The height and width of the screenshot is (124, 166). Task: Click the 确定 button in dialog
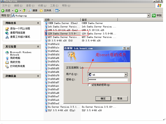pos(103,98)
